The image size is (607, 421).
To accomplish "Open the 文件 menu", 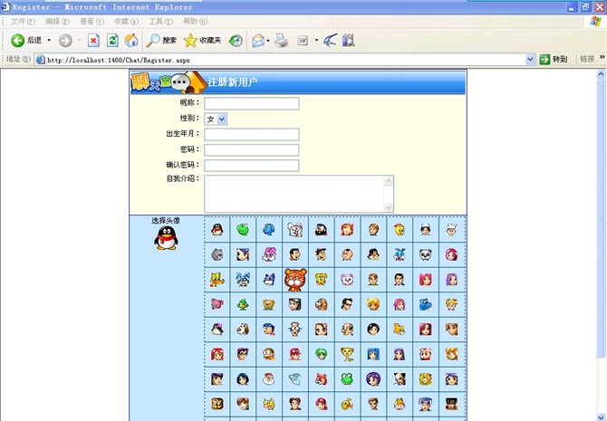I will (x=23, y=22).
